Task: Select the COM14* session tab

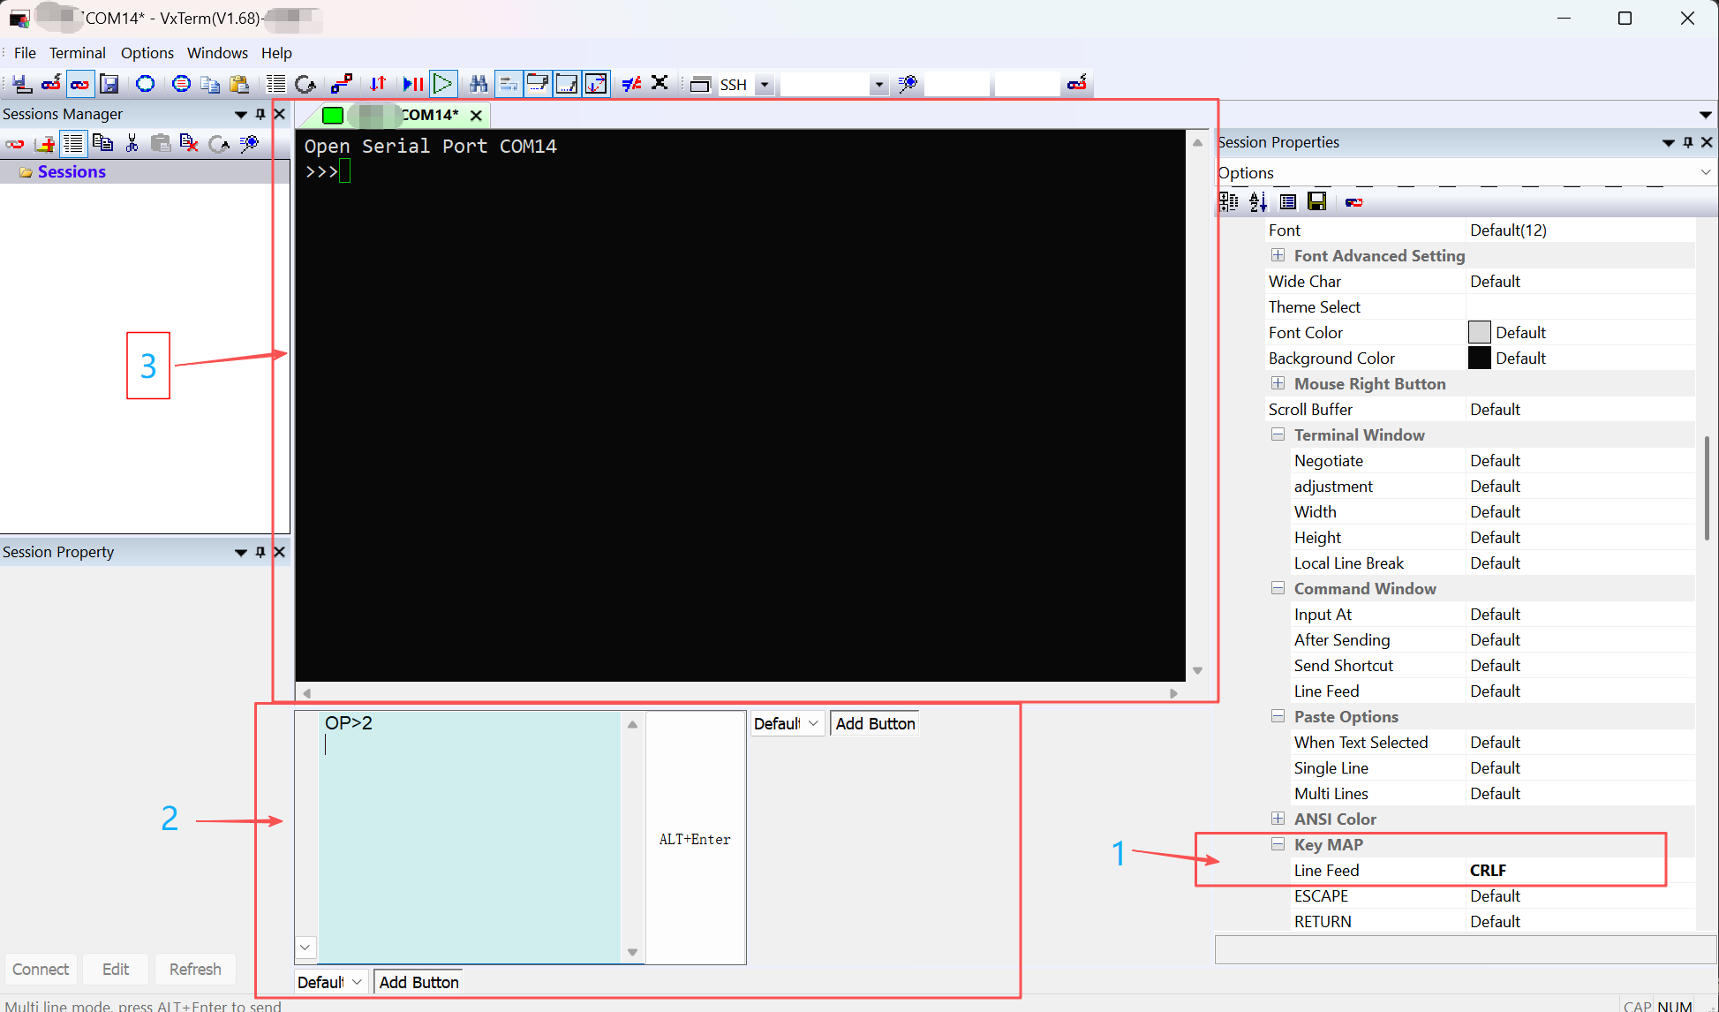Action: pyautogui.click(x=429, y=115)
